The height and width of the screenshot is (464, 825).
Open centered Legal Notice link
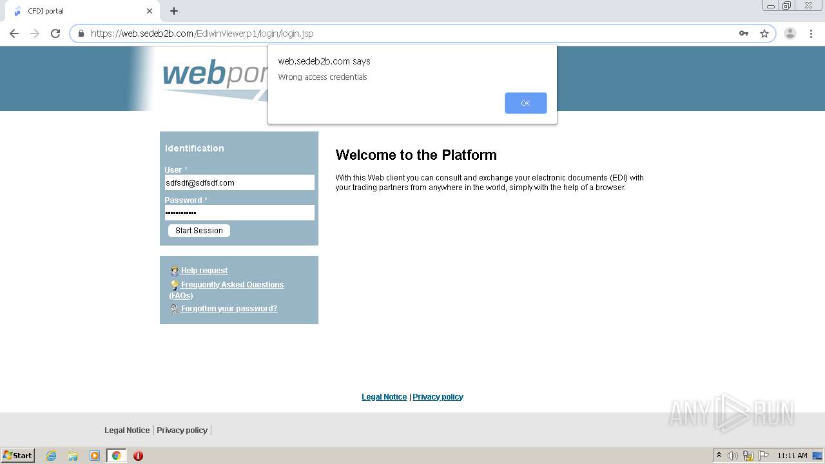384,397
